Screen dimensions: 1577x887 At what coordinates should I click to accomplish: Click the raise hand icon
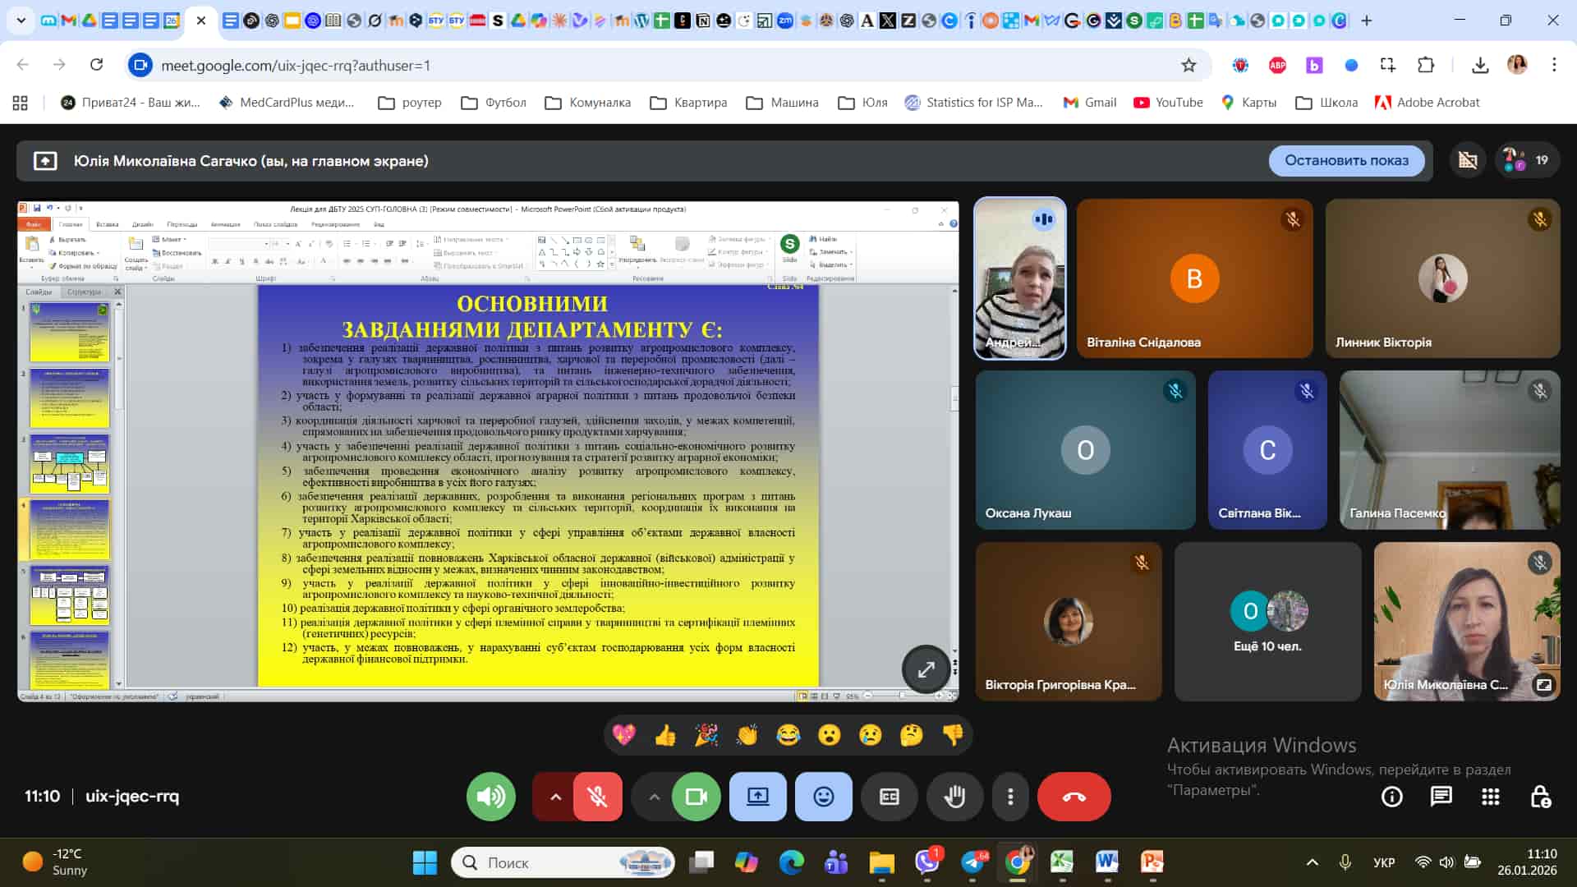[x=954, y=797]
